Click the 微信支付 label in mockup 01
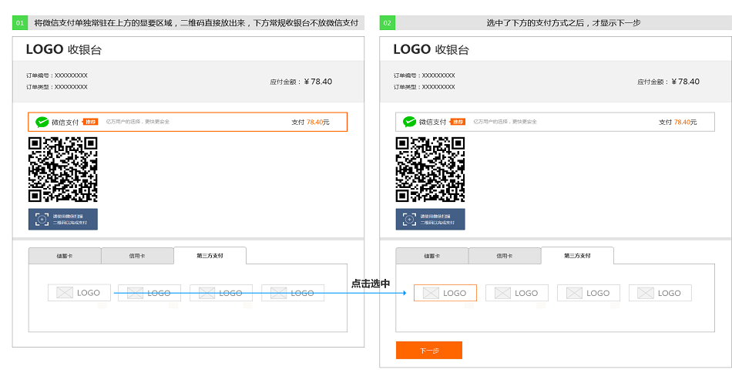This screenshot has height=383, width=732. (65, 123)
